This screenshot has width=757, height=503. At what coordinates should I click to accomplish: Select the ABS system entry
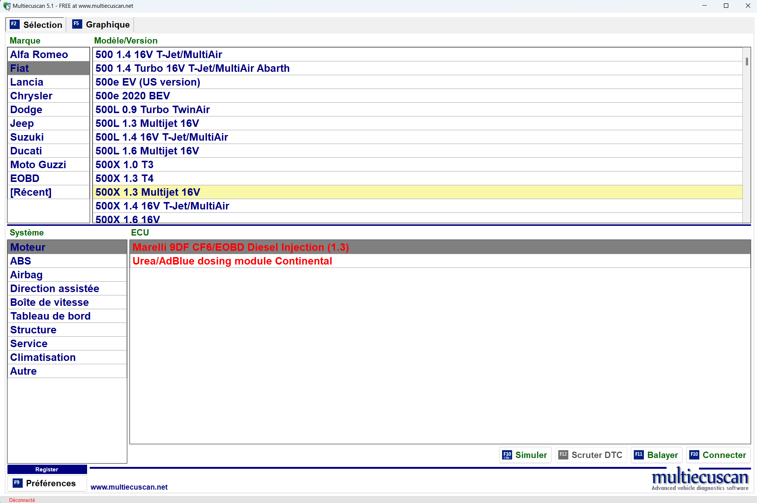coord(20,261)
